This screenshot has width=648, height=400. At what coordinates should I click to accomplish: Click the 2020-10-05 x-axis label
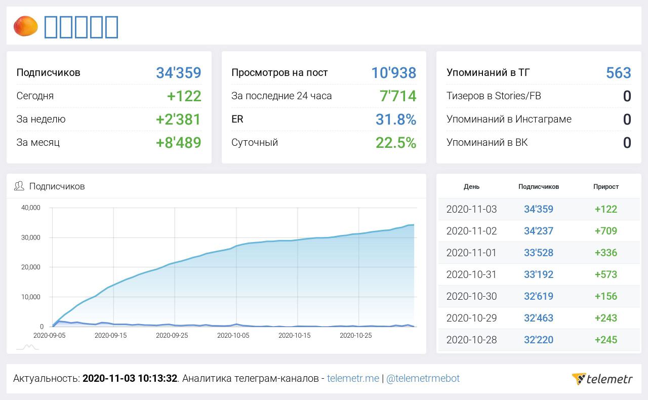233,335
